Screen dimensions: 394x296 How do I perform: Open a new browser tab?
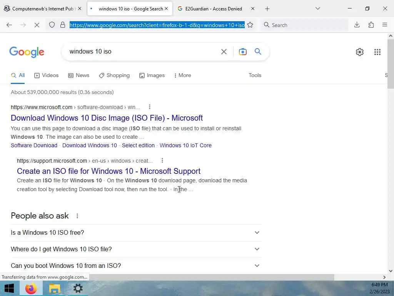click(267, 9)
